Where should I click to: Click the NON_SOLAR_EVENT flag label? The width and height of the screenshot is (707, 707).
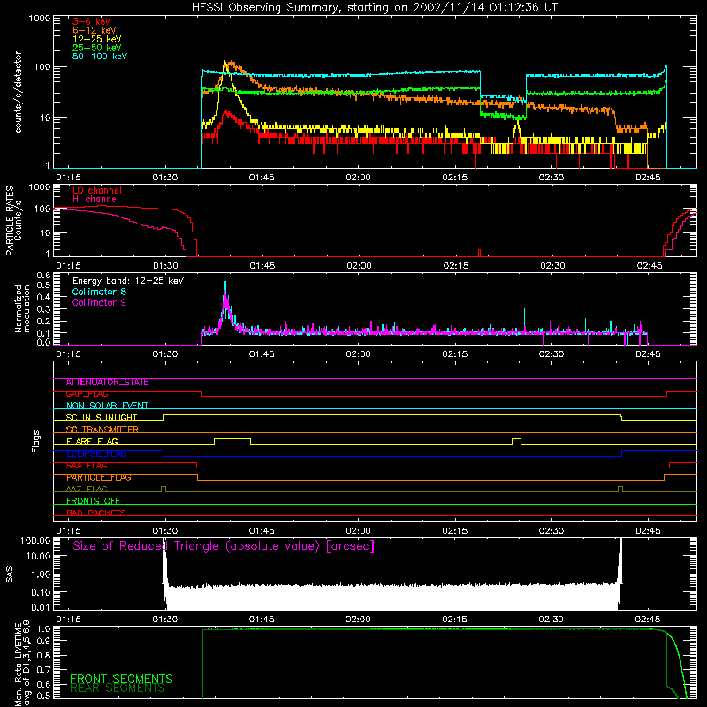click(107, 406)
